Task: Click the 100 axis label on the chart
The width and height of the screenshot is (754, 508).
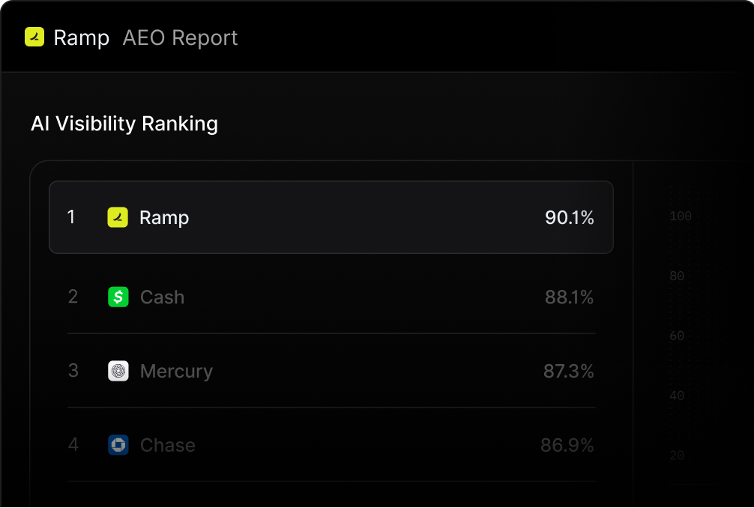Action: point(679,217)
